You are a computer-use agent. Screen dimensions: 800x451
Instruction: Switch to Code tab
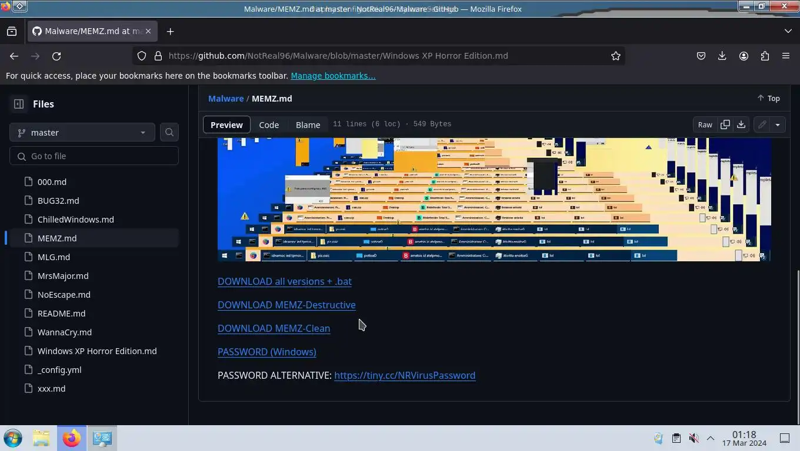[269, 124]
